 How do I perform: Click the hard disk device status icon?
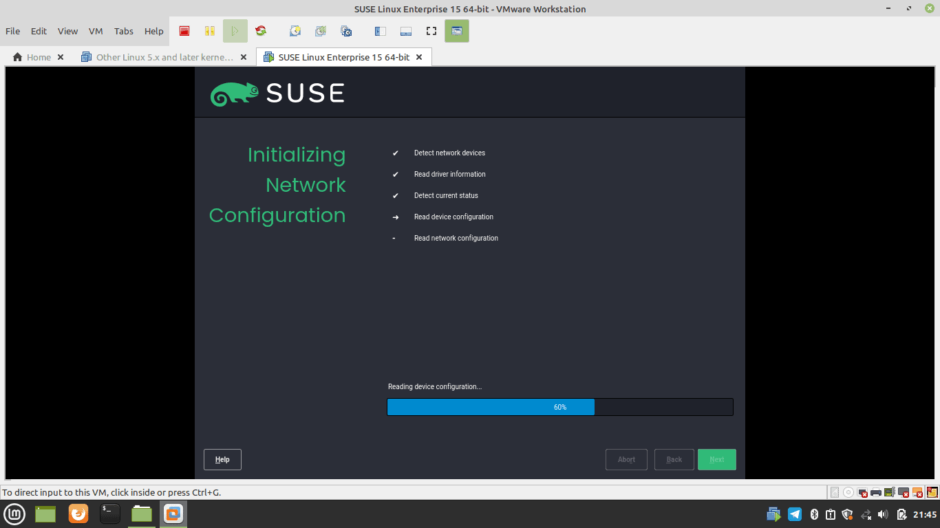tap(835, 492)
